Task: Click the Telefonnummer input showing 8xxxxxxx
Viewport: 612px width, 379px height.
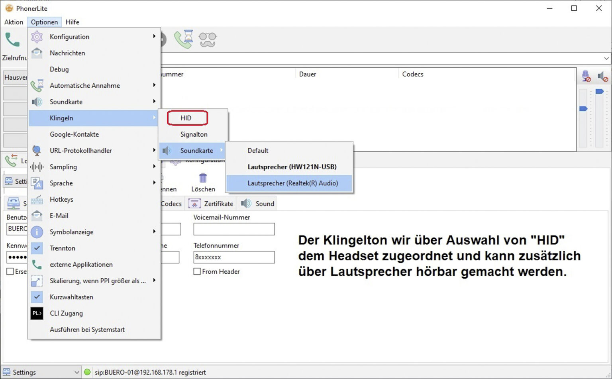Action: coord(233,257)
